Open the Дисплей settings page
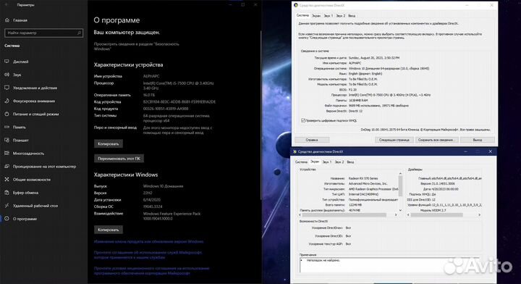The width and height of the screenshot is (521, 284). tap(17, 62)
